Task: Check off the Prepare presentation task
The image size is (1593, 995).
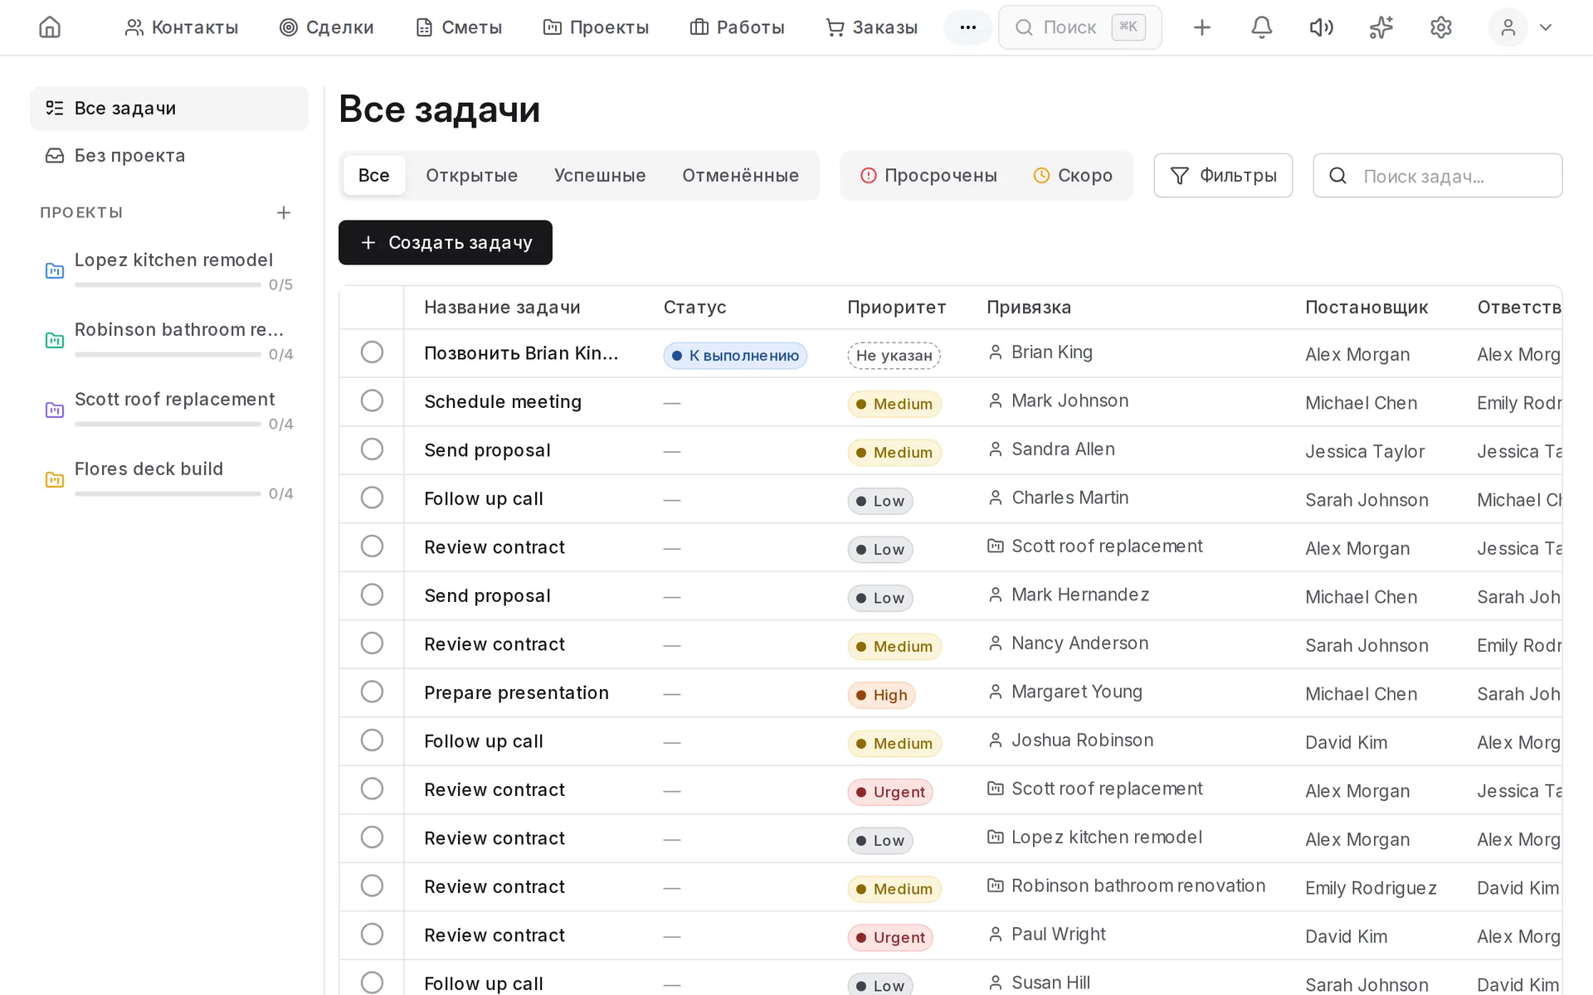Action: tap(372, 692)
